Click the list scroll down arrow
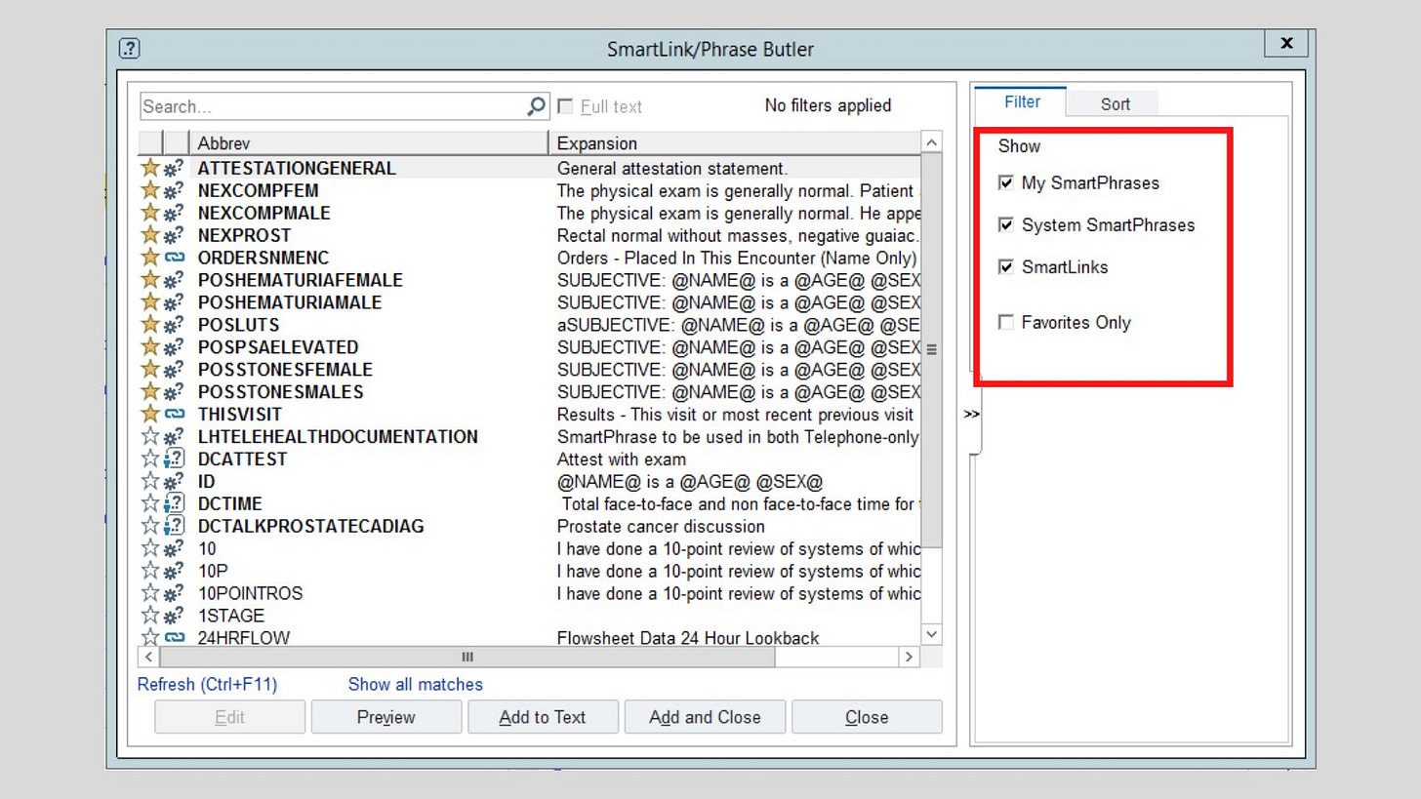Viewport: 1421px width, 799px height. click(x=931, y=634)
